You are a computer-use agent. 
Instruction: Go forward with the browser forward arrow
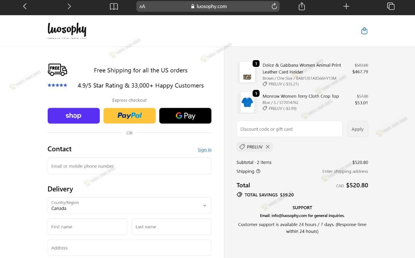coord(69,6)
